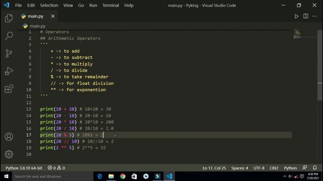Click the '# Operators' comment line

[x=55, y=32]
